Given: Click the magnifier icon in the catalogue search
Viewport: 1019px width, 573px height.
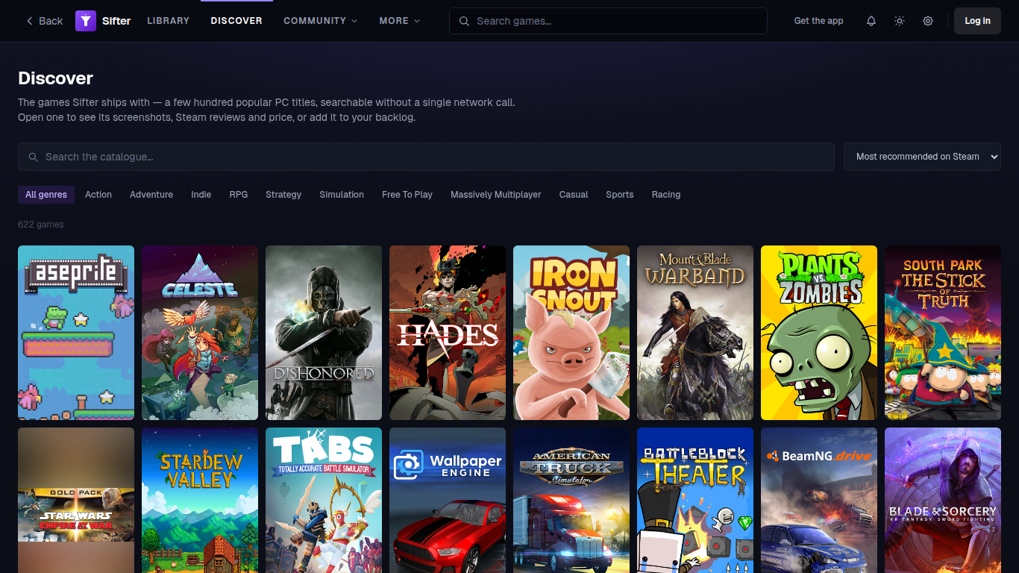Looking at the screenshot, I should click(x=33, y=157).
